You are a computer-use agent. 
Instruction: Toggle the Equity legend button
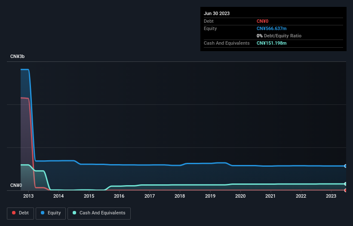point(51,213)
